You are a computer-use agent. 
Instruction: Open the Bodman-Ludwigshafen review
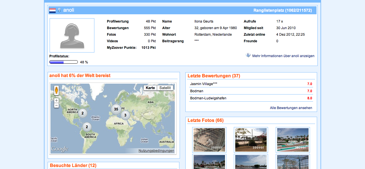pyautogui.click(x=208, y=98)
